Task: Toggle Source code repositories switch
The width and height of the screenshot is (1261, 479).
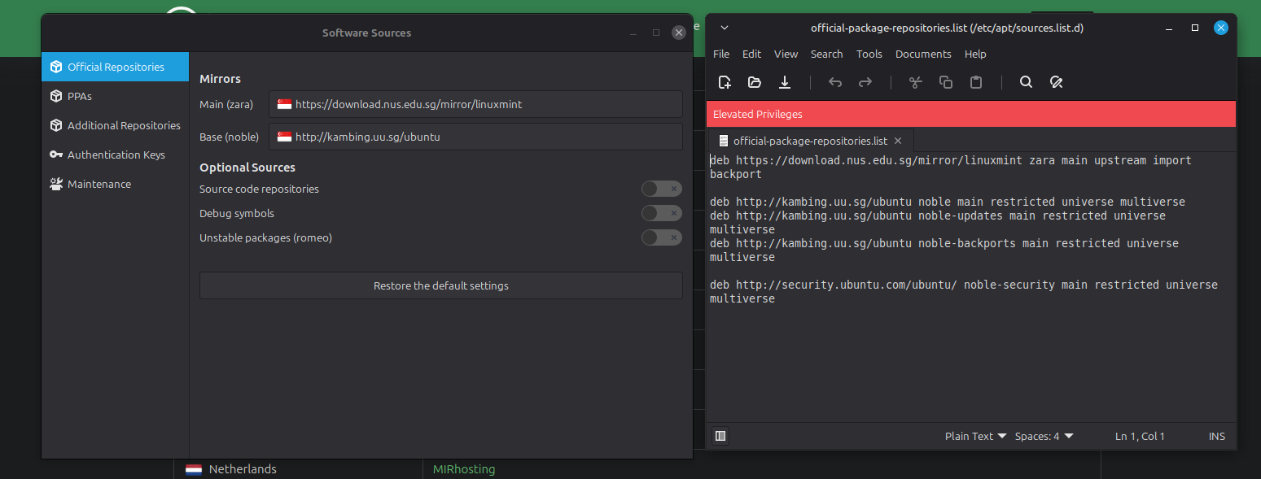Action: coord(661,189)
